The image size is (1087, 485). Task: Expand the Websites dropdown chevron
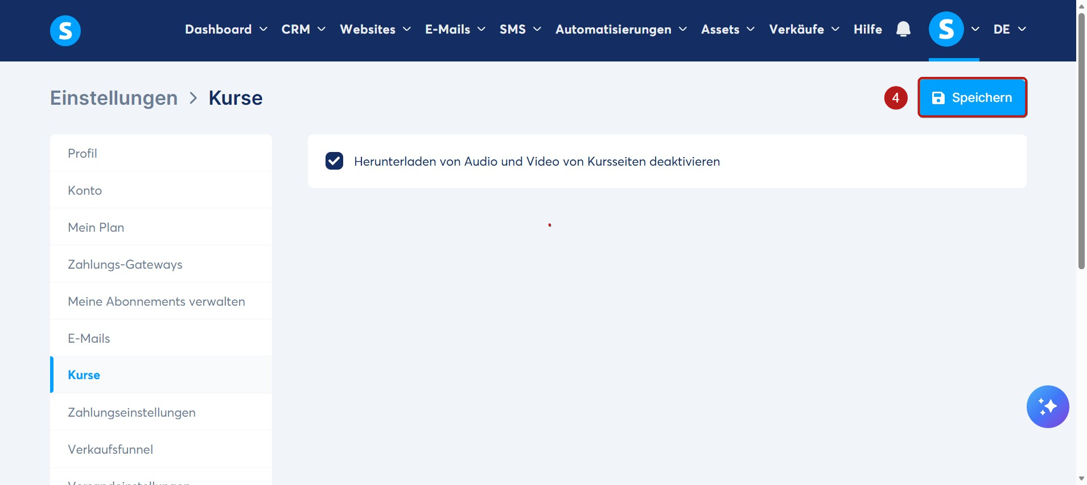click(407, 29)
